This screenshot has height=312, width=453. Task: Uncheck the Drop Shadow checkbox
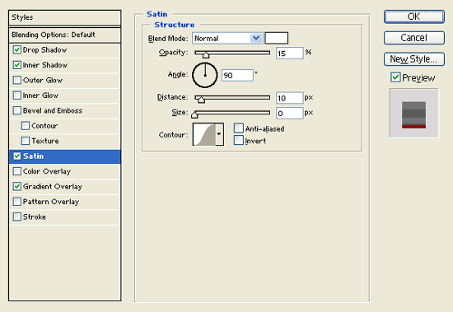click(17, 50)
